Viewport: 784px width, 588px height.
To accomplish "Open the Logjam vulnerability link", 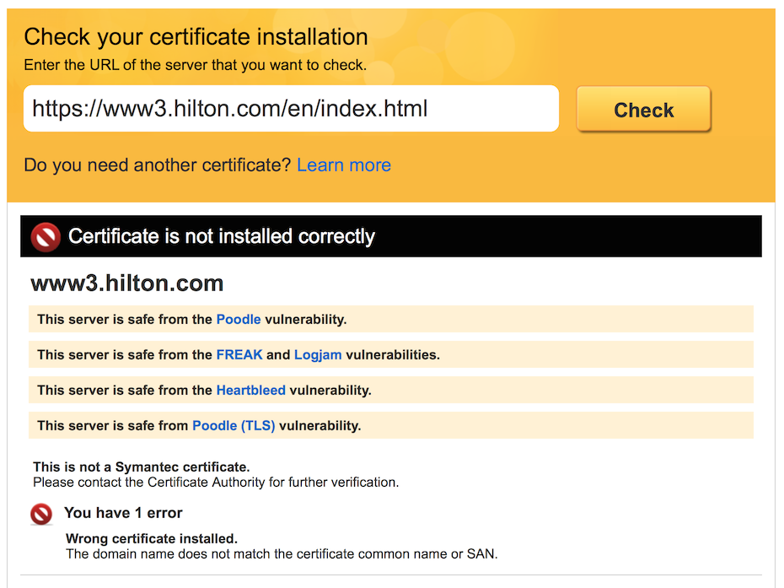I will point(318,355).
